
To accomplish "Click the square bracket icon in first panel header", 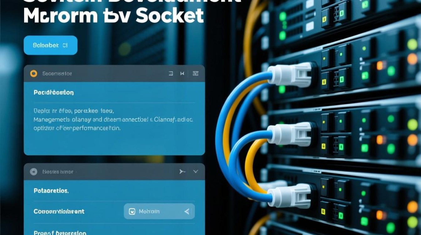I will pyautogui.click(x=171, y=74).
